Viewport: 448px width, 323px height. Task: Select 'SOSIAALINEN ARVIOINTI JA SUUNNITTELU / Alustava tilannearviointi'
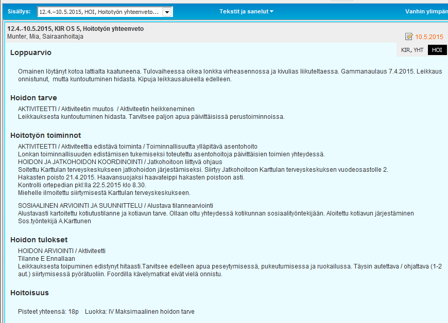(115, 205)
